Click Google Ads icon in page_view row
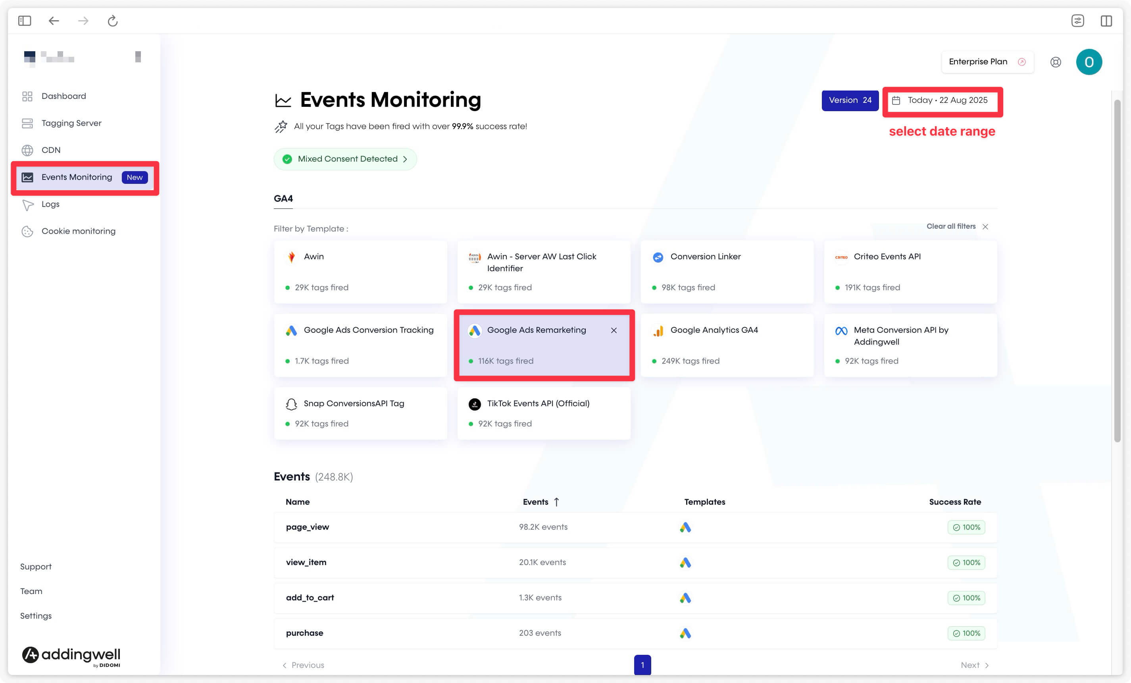Image resolution: width=1131 pixels, height=683 pixels. point(685,527)
